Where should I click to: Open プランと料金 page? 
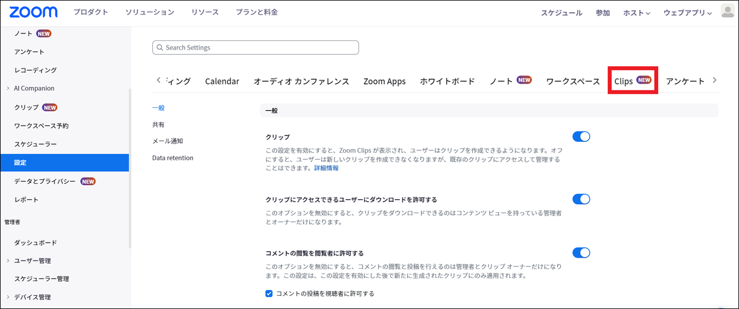[x=257, y=12]
